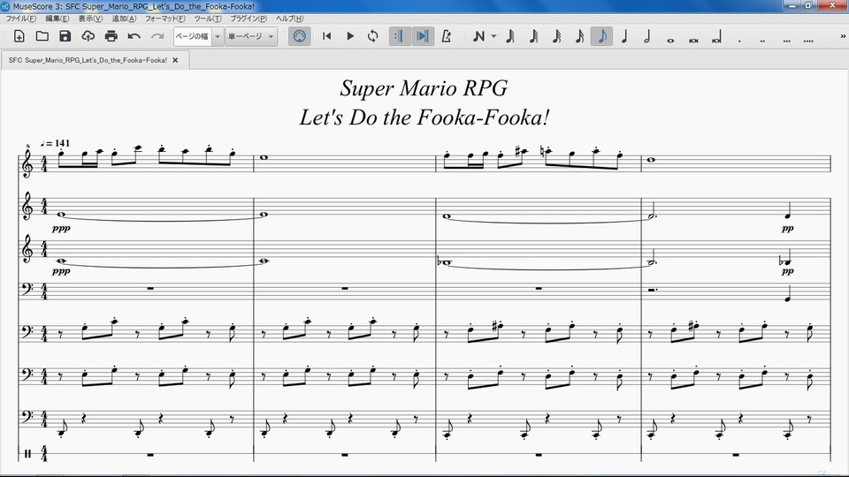
Task: Select the tempo marking = 141
Action: point(55,143)
